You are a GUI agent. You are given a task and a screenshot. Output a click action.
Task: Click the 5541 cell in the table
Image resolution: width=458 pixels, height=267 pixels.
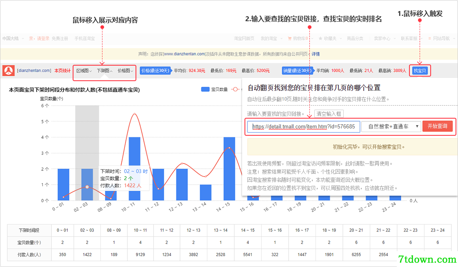(248, 255)
